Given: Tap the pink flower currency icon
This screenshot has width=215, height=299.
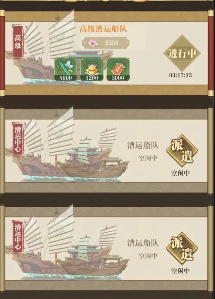Looking at the screenshot, I should [x=93, y=43].
